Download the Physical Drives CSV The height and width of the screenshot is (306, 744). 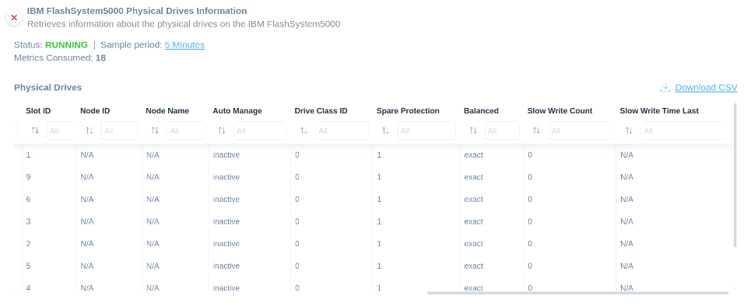click(x=706, y=88)
